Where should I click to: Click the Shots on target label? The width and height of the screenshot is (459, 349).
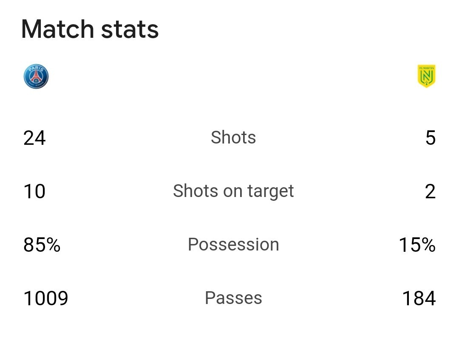(x=233, y=191)
